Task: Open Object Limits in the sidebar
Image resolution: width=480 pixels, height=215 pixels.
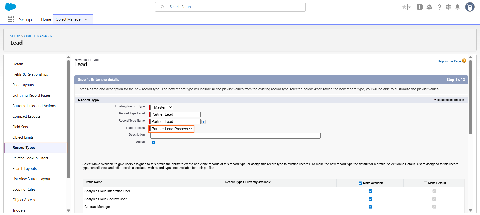Action: coord(23,137)
